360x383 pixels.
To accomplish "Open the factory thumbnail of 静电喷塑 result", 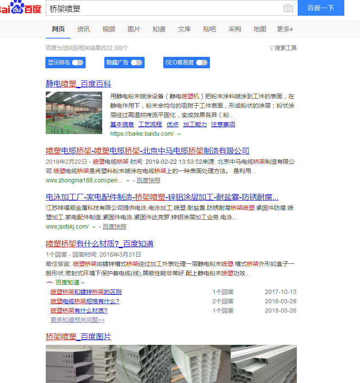I will coord(74,112).
